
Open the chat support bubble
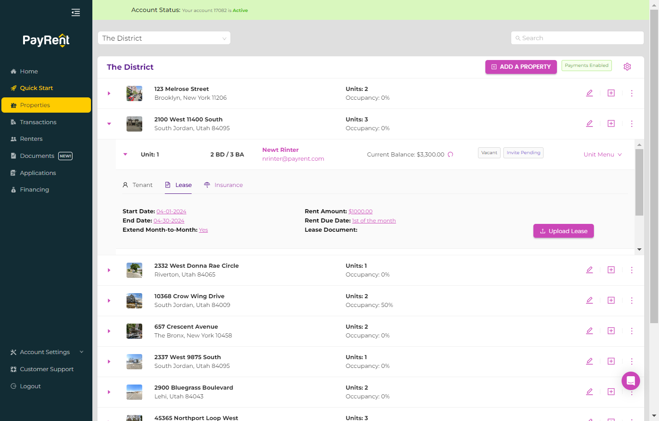631,381
